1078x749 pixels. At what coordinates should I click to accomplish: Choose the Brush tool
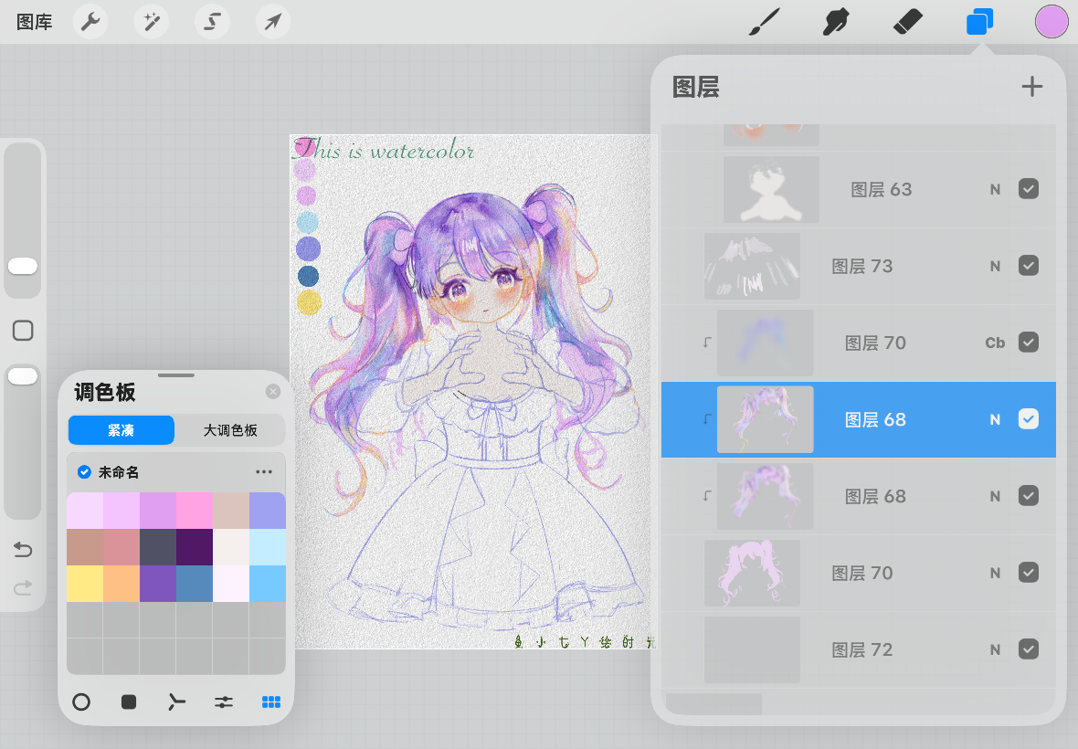pyautogui.click(x=765, y=22)
